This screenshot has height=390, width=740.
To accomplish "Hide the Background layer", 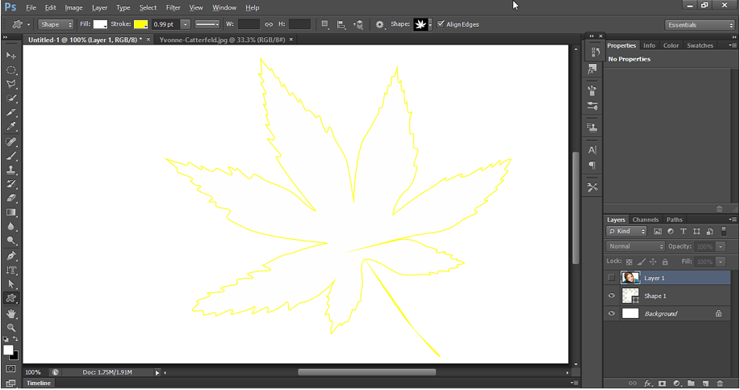I will click(x=612, y=313).
